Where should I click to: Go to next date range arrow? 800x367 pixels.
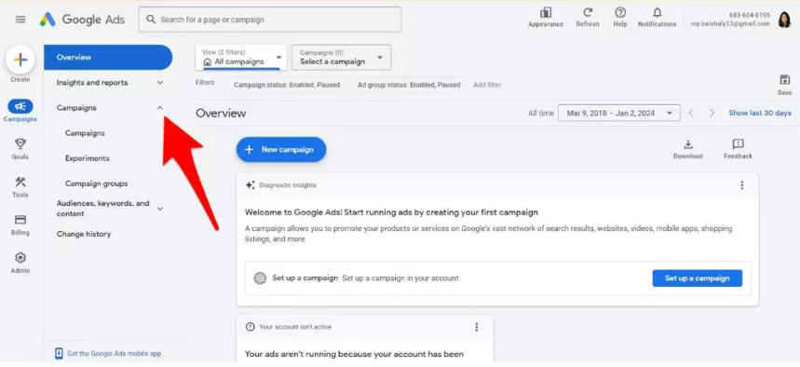point(712,114)
